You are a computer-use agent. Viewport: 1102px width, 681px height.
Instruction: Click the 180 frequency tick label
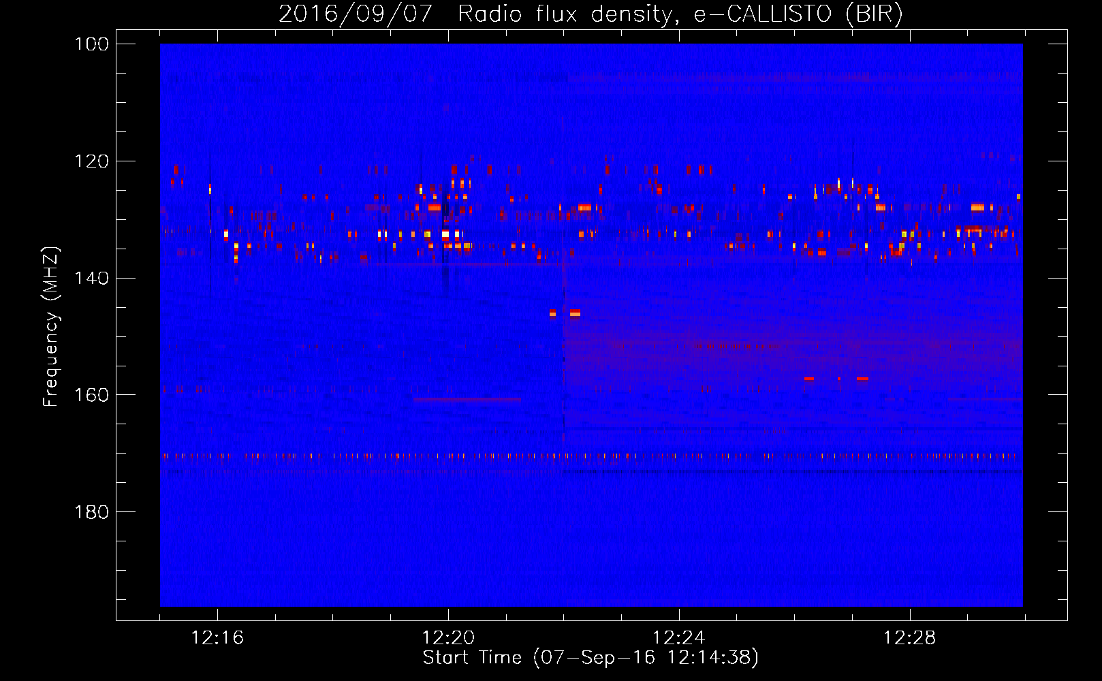[92, 512]
